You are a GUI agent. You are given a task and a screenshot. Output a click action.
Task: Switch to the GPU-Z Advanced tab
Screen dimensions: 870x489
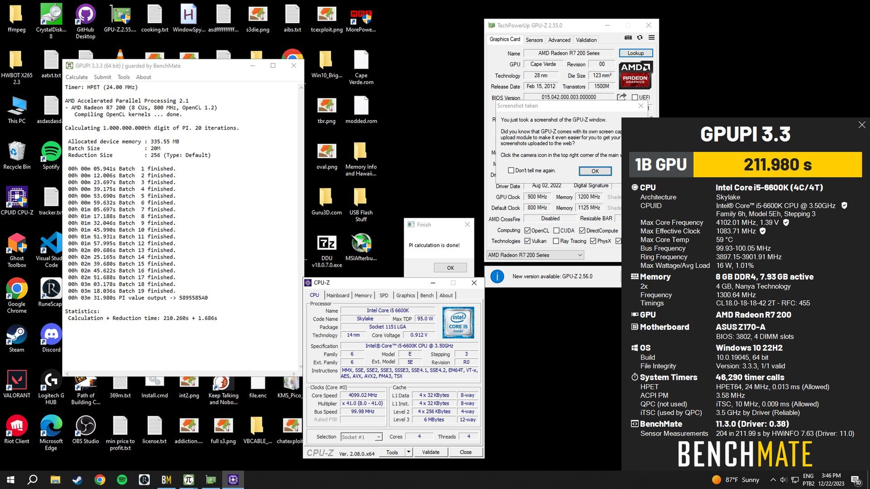pyautogui.click(x=559, y=40)
